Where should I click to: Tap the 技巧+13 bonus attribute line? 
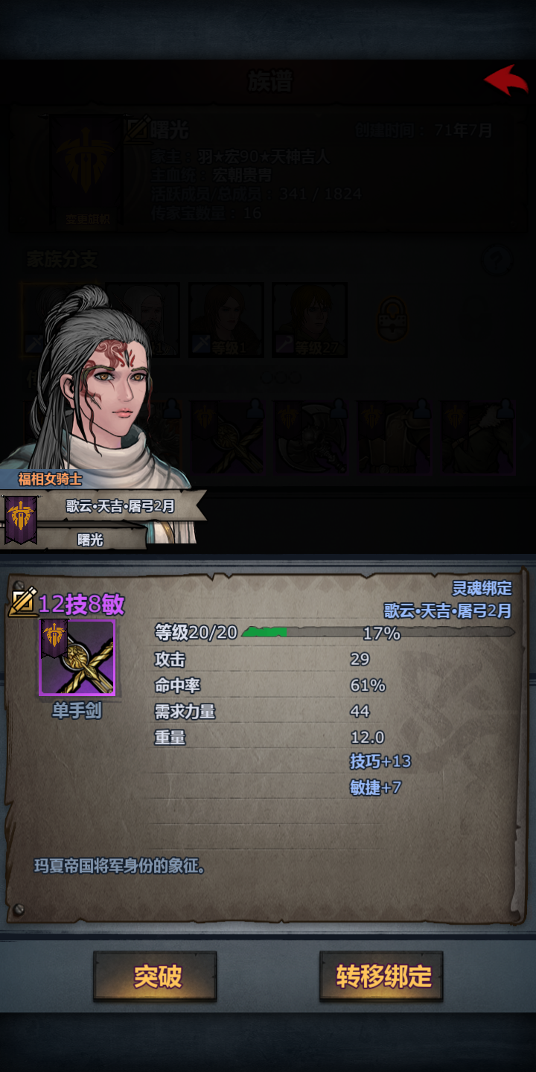tap(380, 761)
